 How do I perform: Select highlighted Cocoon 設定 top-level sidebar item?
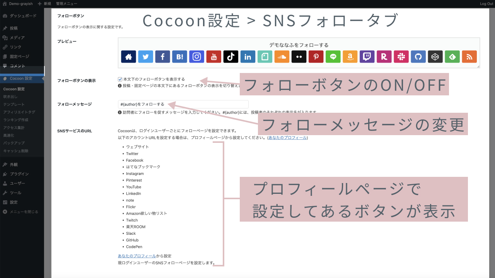point(22,78)
